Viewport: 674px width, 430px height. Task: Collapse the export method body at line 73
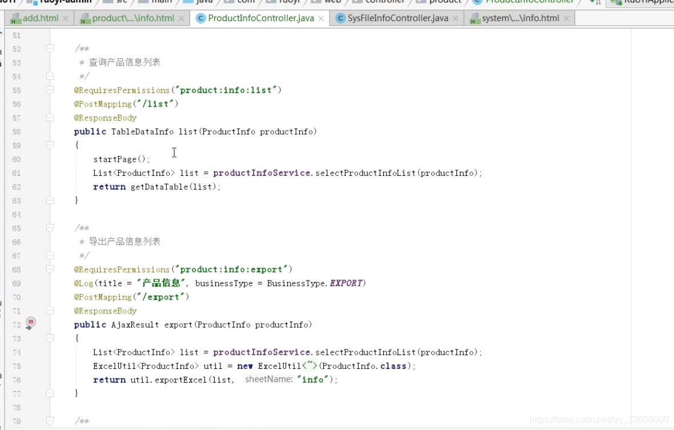pos(50,338)
